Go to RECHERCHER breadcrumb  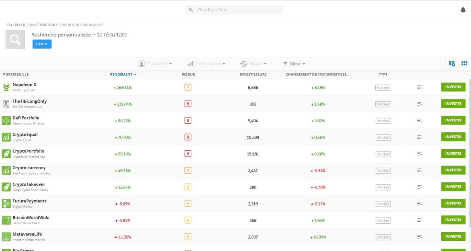coord(15,25)
